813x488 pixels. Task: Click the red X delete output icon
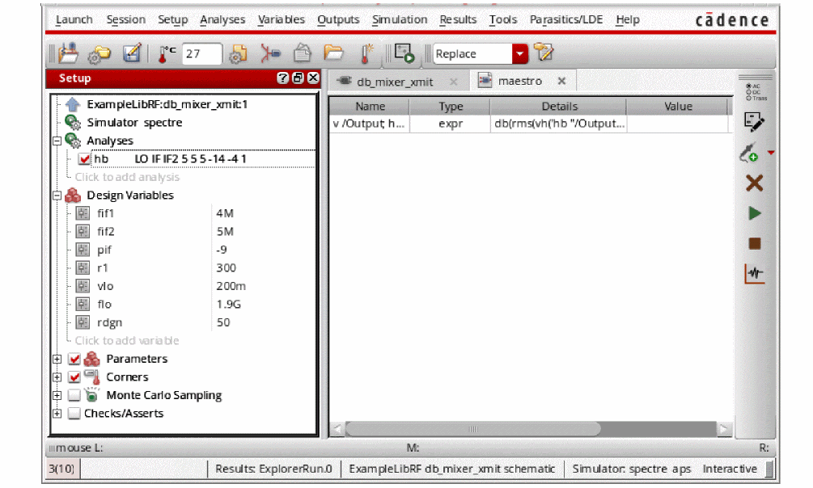[x=754, y=183]
